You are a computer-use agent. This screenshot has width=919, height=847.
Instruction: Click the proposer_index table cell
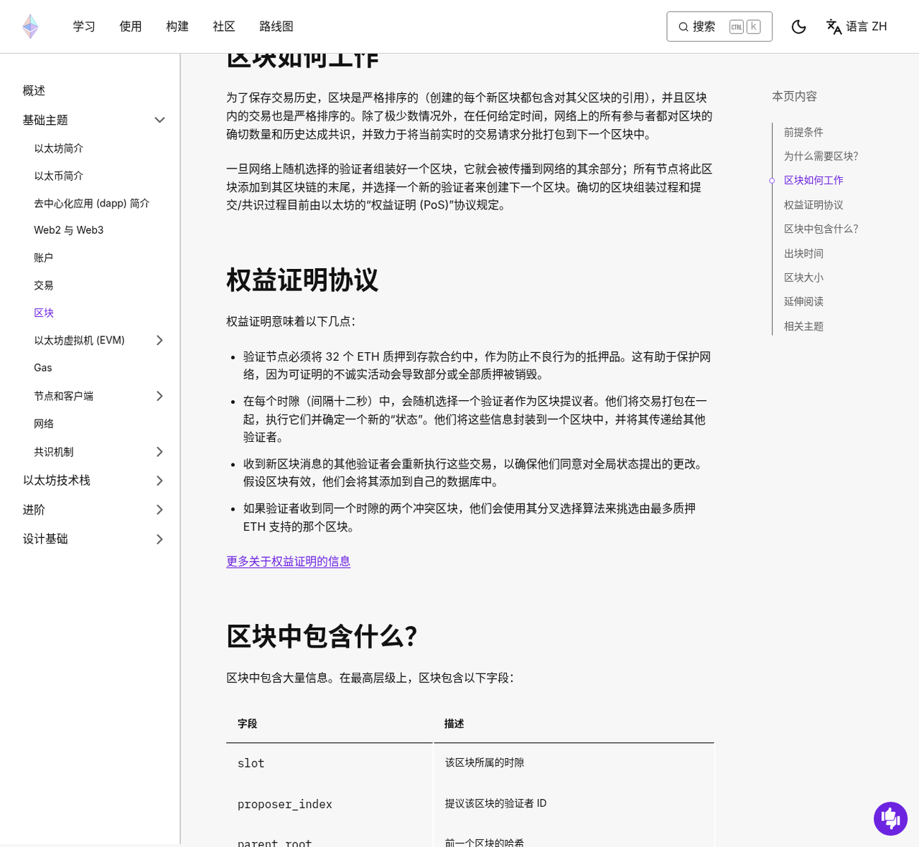[x=329, y=804]
